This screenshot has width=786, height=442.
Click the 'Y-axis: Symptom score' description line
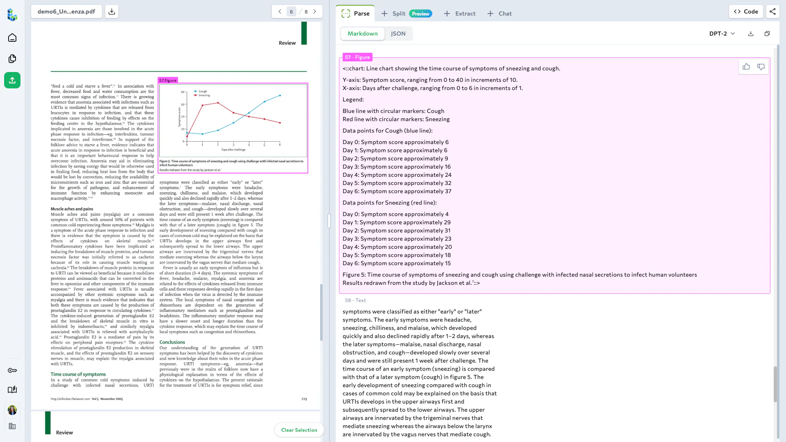click(x=430, y=80)
